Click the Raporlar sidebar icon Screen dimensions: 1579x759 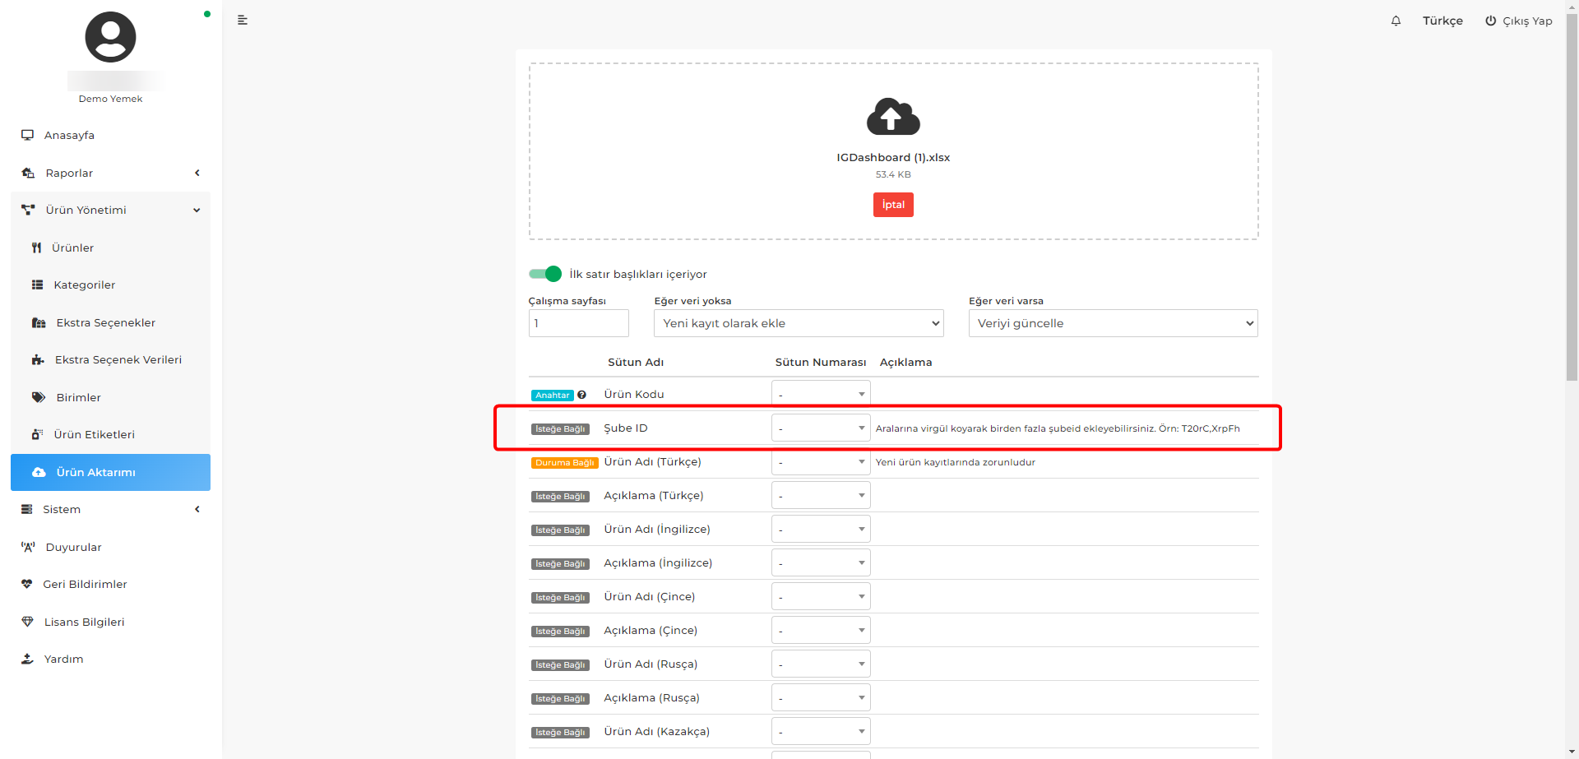click(x=28, y=173)
